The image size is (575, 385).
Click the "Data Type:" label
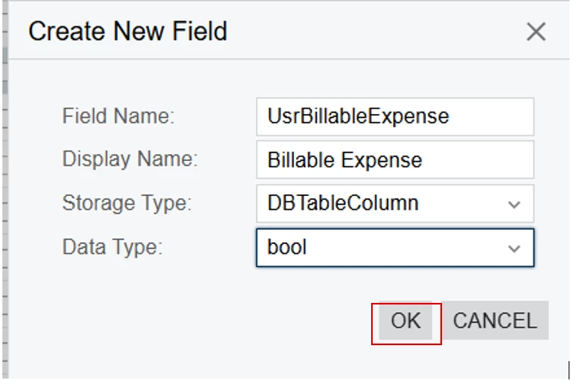pyautogui.click(x=112, y=247)
